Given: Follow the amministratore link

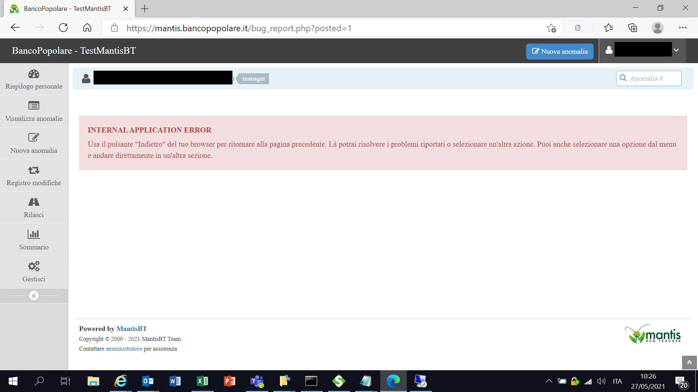Looking at the screenshot, I should point(124,349).
